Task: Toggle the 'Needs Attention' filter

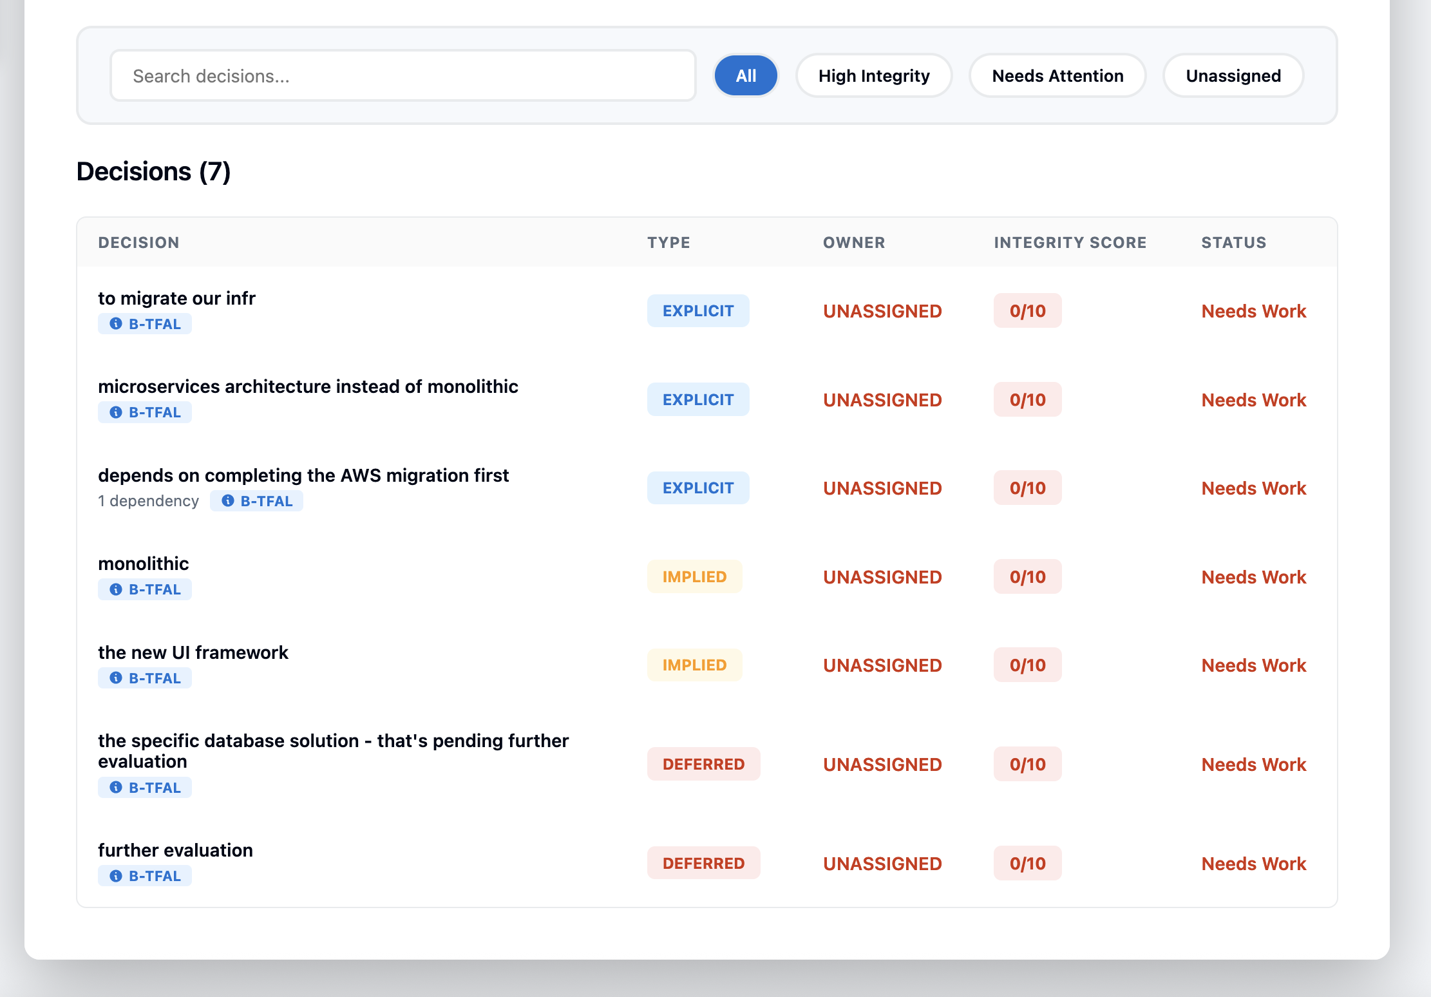Action: tap(1057, 76)
